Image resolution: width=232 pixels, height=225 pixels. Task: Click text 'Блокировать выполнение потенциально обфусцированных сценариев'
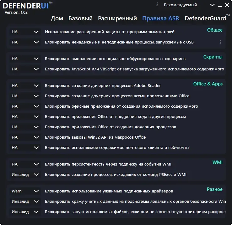[115, 59]
